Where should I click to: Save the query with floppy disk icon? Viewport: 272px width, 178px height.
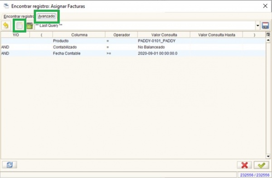265,26
